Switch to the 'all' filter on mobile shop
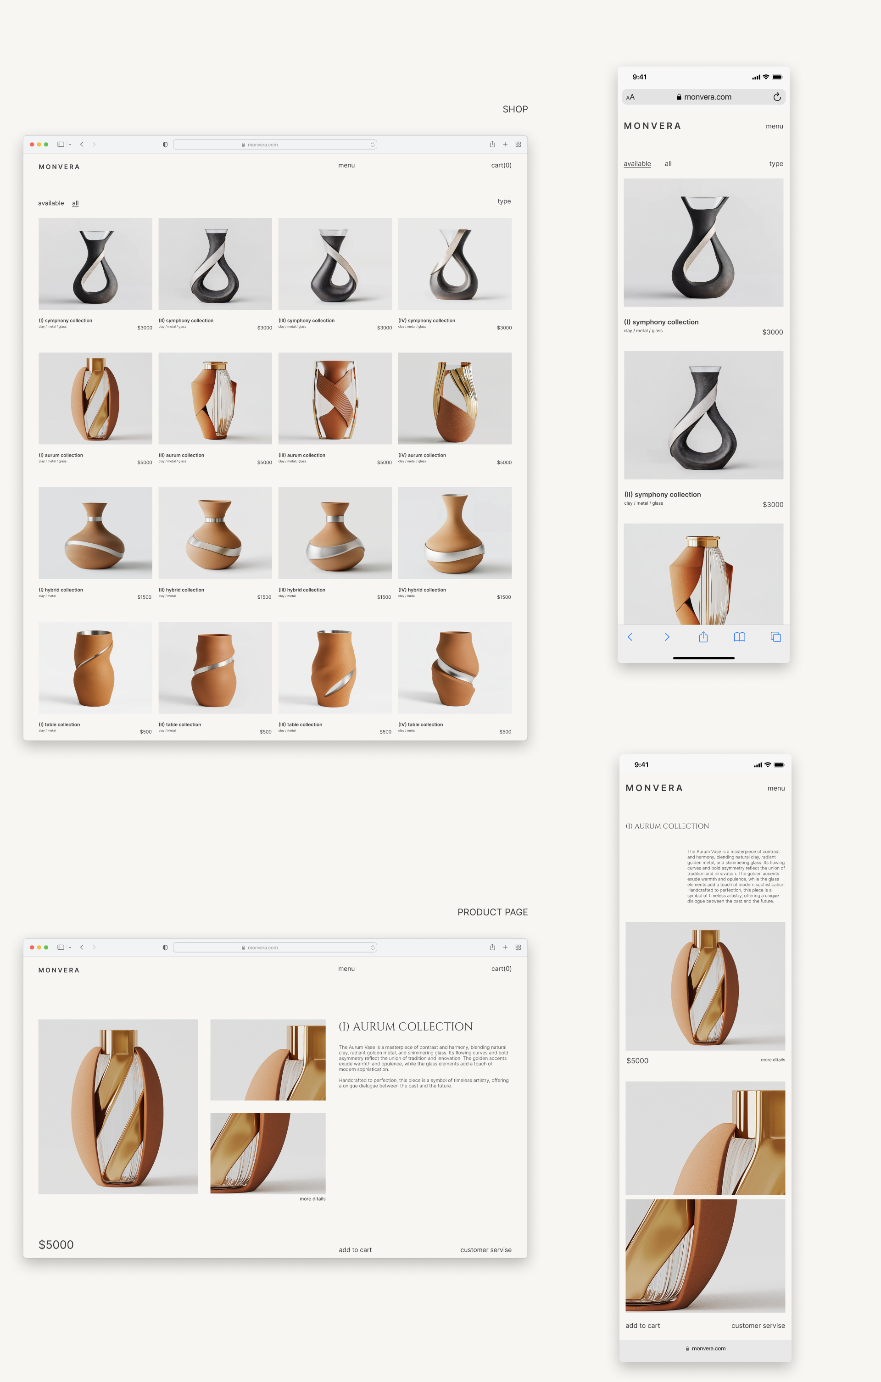Screen dimensions: 881x1382 [x=668, y=163]
